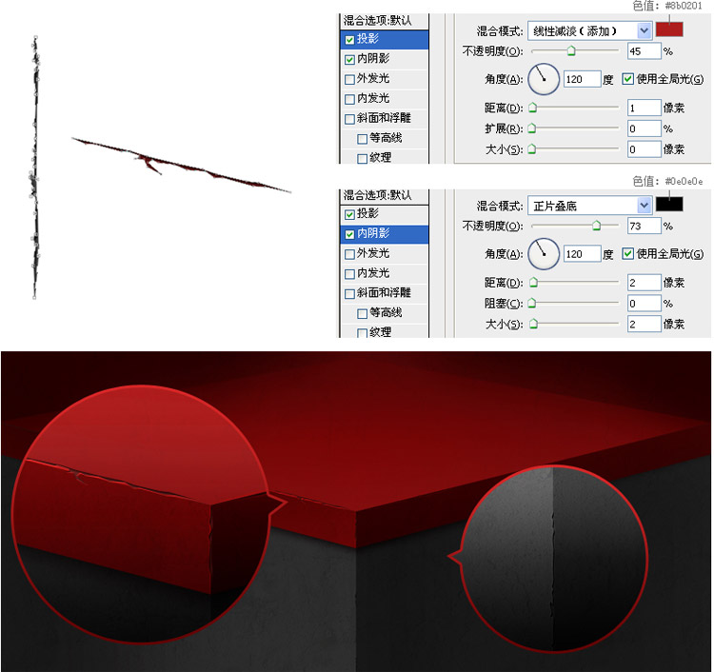Uncheck 投影 checkbox in Drop Shadow panel list
Image resolution: width=714 pixels, height=672 pixels.
(x=349, y=40)
